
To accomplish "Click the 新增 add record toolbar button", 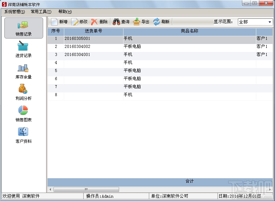I will (x=59, y=22).
